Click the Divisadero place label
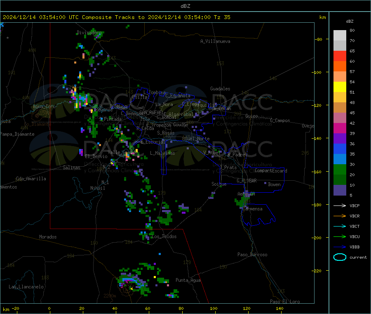371x314 pixels. point(89,33)
